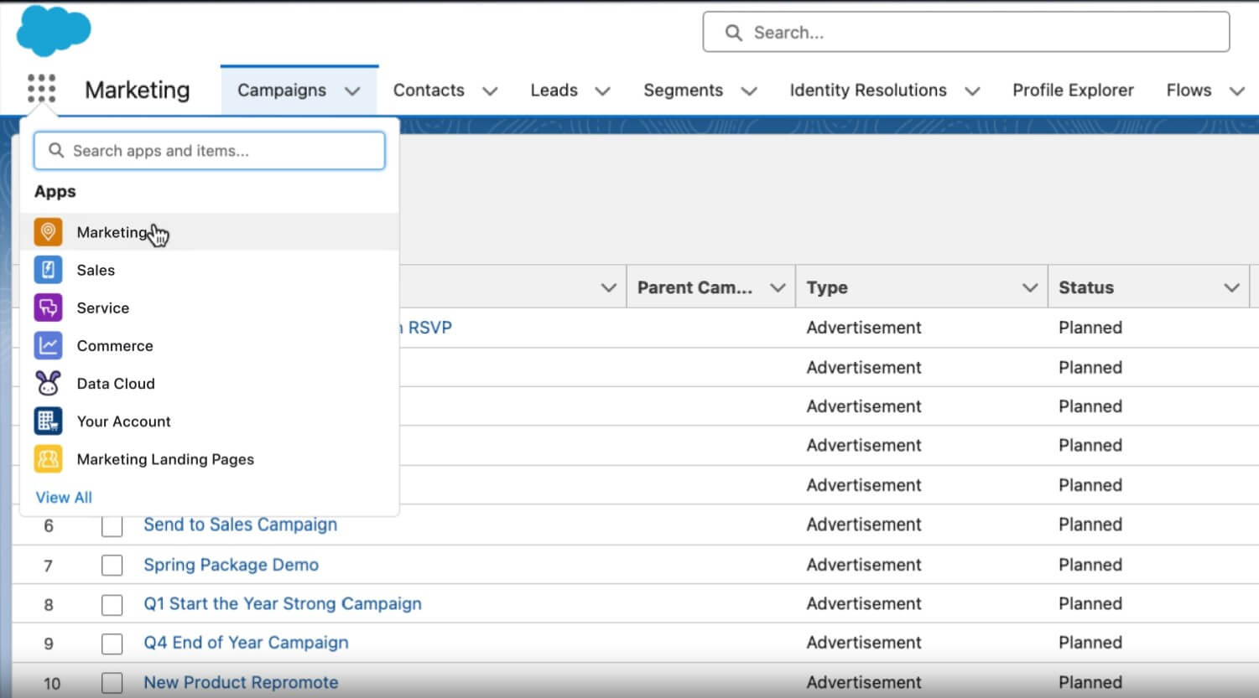Select the Sales app icon

[x=48, y=270]
